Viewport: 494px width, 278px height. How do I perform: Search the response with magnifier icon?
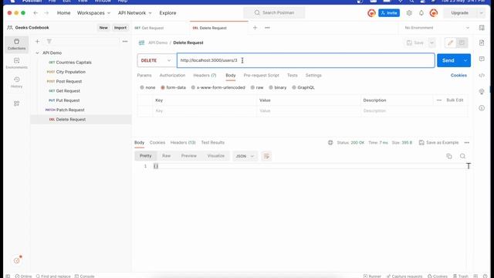point(462,156)
